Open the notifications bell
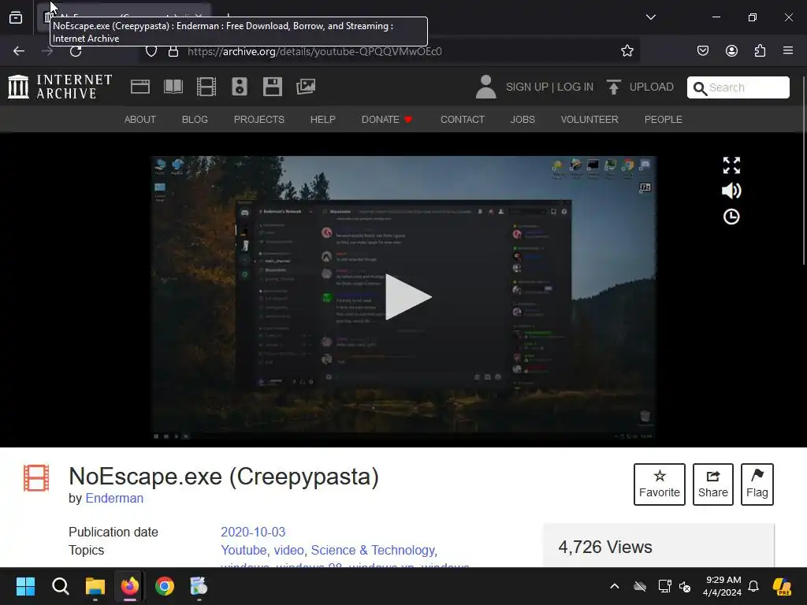The width and height of the screenshot is (807, 605). (x=753, y=586)
